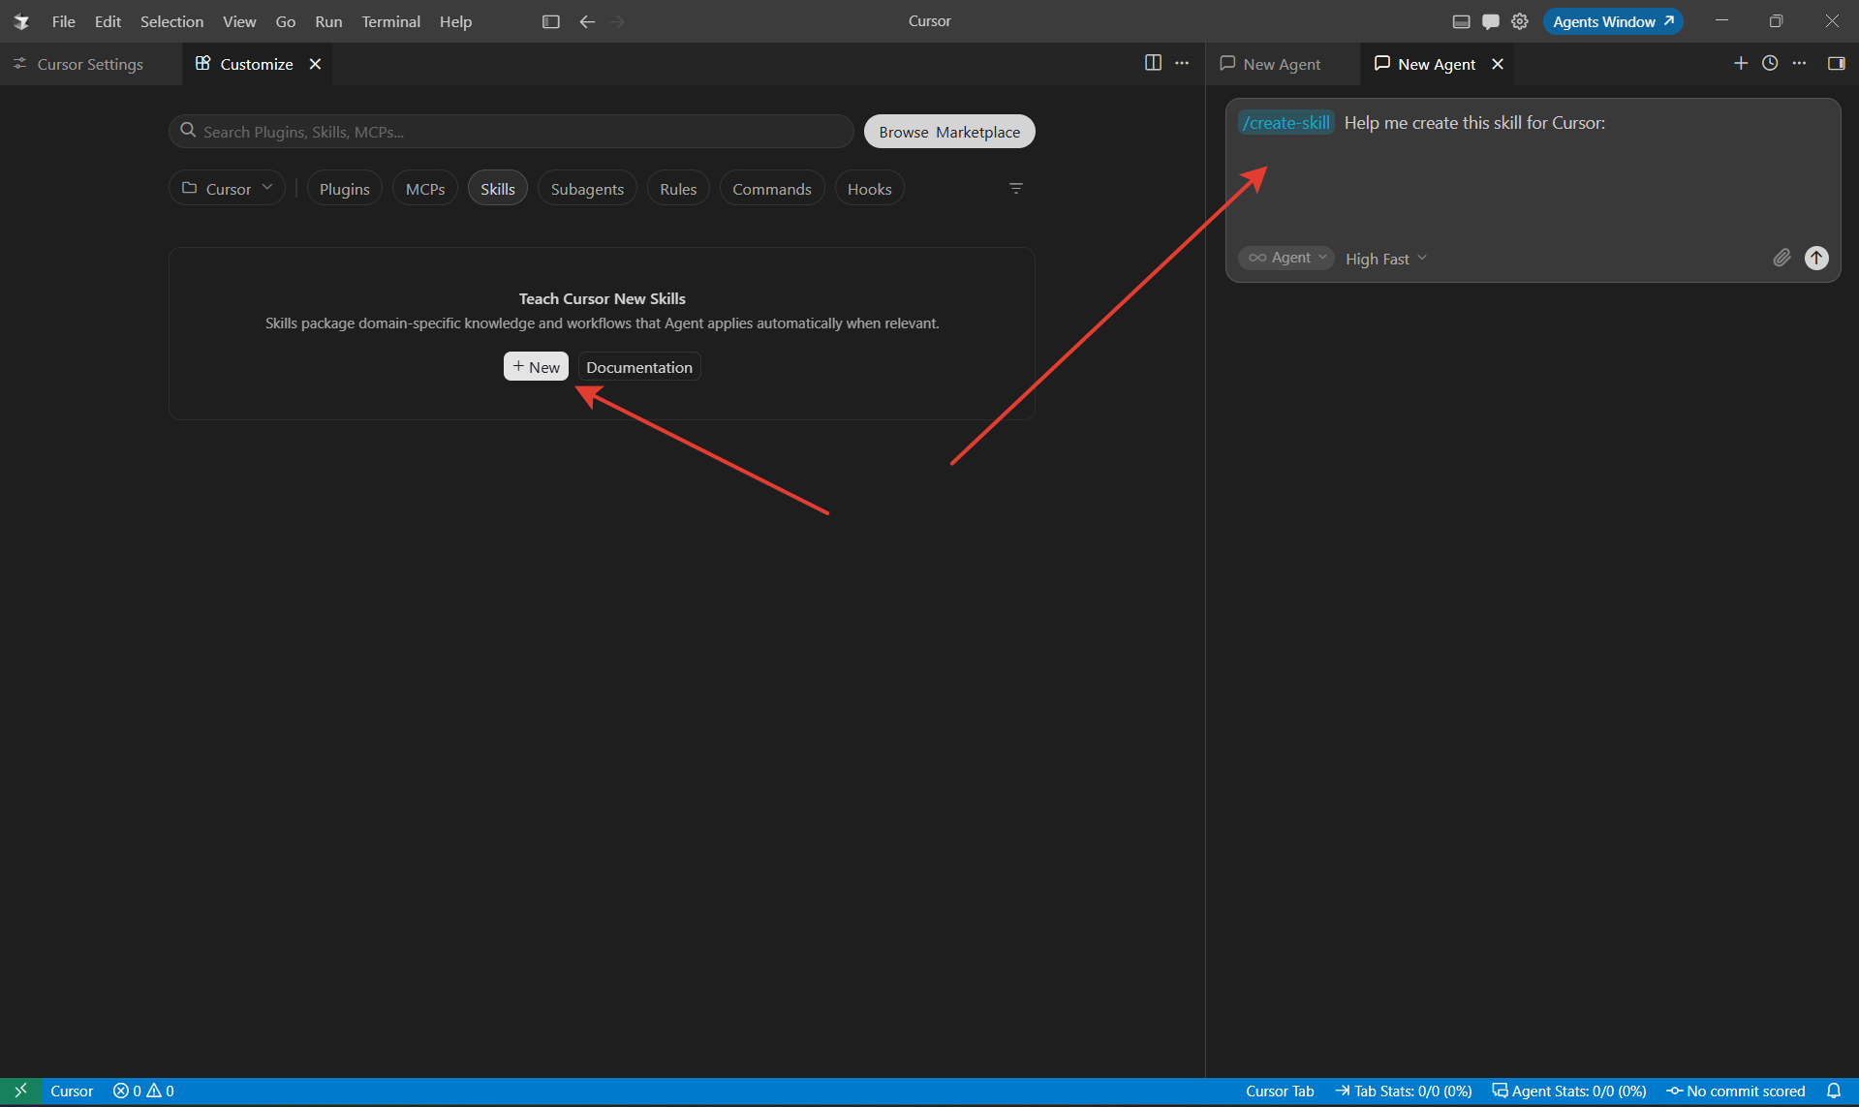The image size is (1859, 1107).
Task: Open the Go menu
Action: (285, 21)
